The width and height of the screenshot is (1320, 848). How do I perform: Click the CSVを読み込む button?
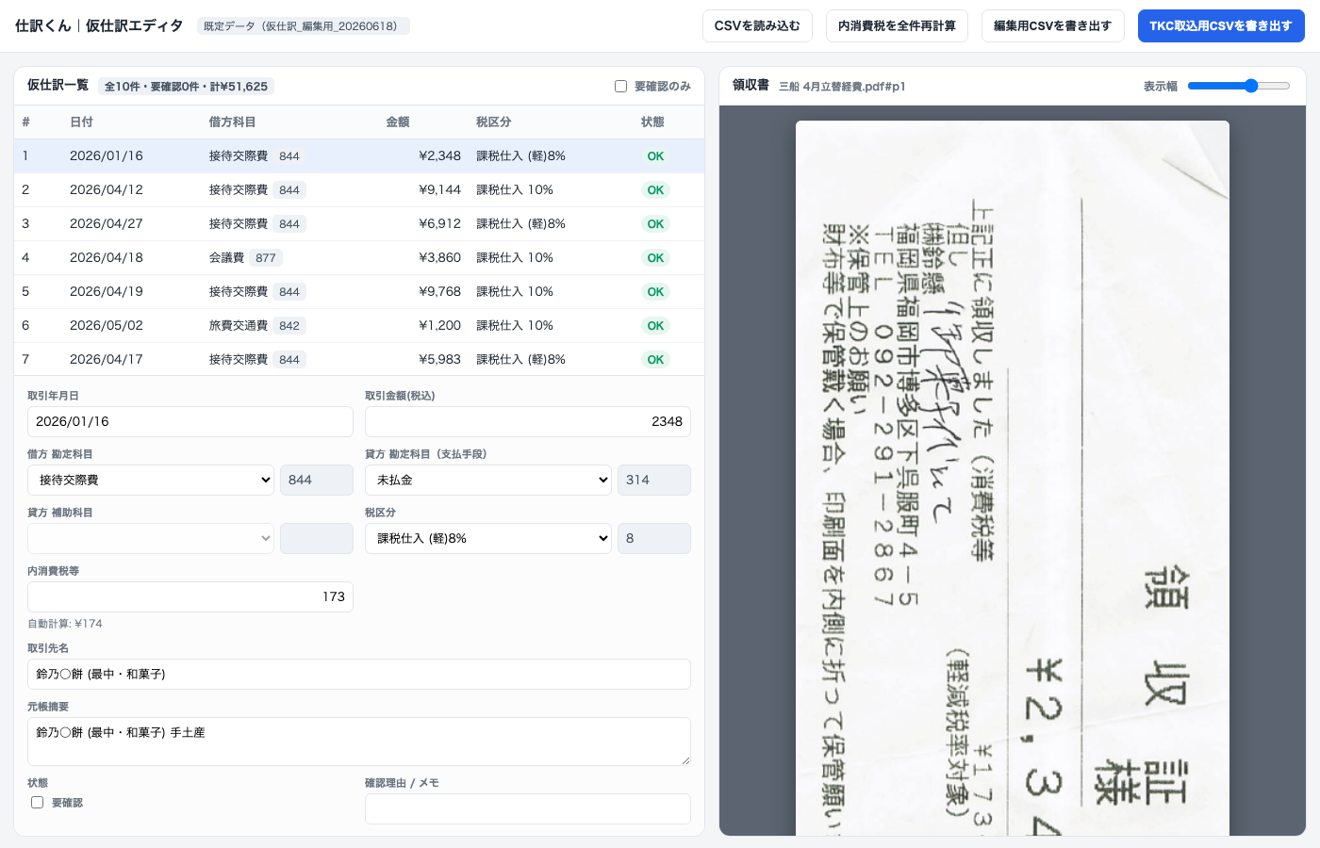pos(757,26)
